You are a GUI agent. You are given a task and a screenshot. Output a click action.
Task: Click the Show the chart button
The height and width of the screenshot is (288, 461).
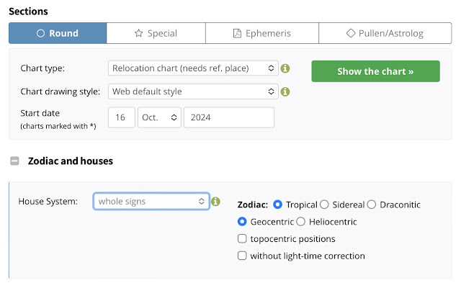tap(375, 71)
